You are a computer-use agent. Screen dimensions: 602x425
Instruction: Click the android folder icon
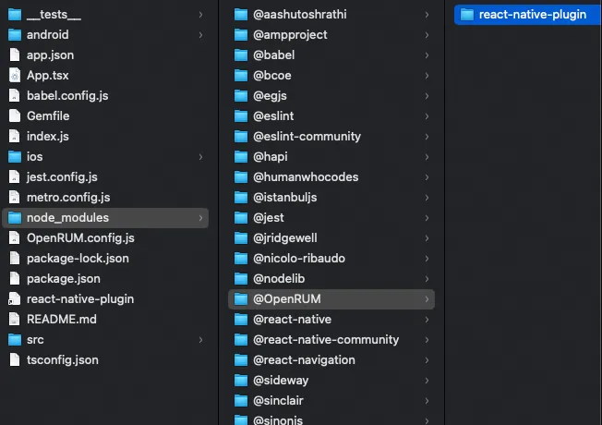(x=15, y=35)
